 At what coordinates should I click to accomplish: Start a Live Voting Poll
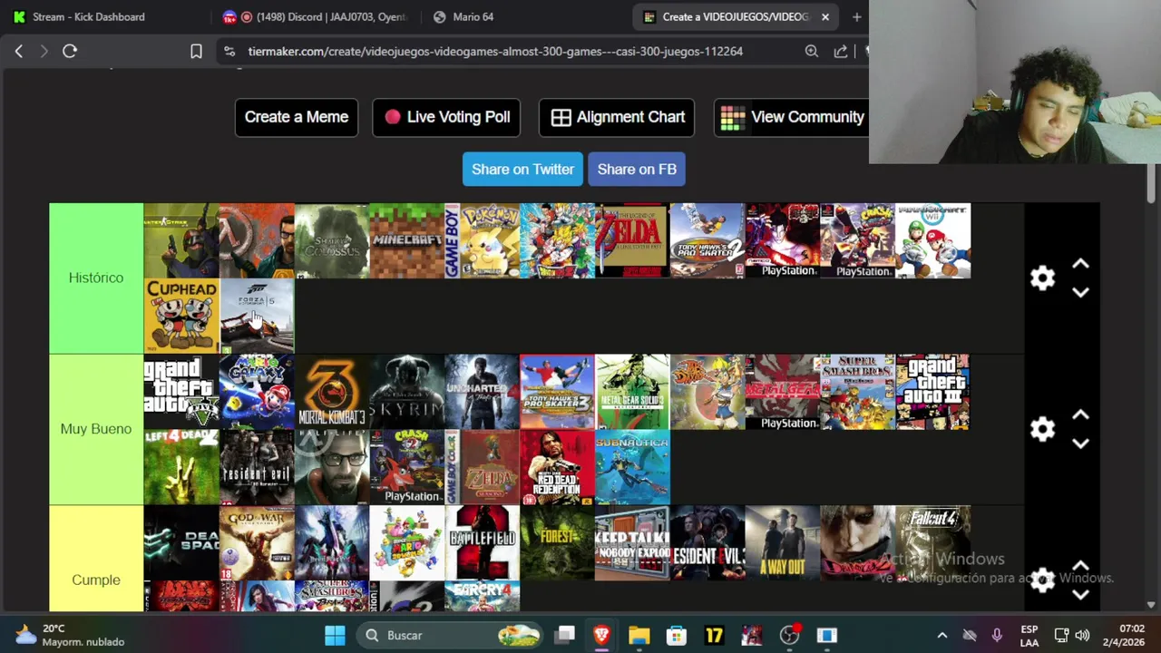[446, 117]
